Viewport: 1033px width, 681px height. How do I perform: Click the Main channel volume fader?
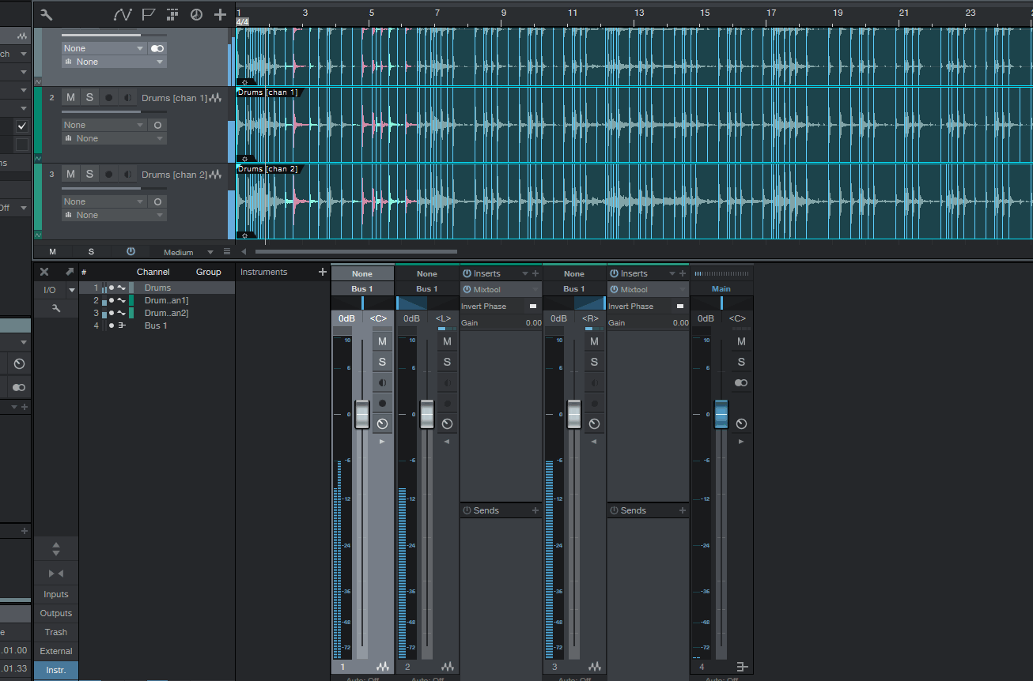point(721,414)
